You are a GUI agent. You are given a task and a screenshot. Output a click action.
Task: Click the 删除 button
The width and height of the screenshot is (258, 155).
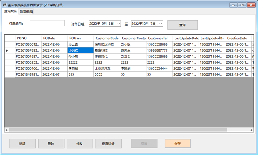[x=51, y=143]
